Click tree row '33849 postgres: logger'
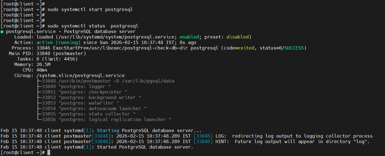 pyautogui.click(x=76, y=86)
